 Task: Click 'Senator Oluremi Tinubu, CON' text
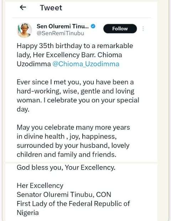(64, 195)
